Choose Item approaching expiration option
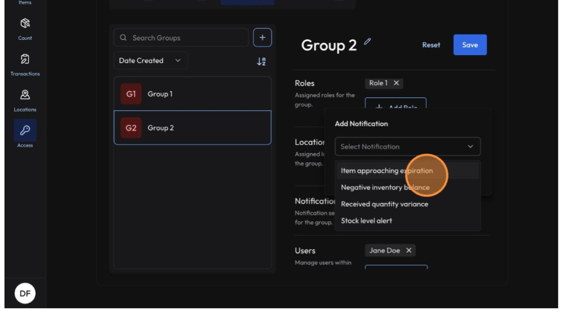 point(408,171)
